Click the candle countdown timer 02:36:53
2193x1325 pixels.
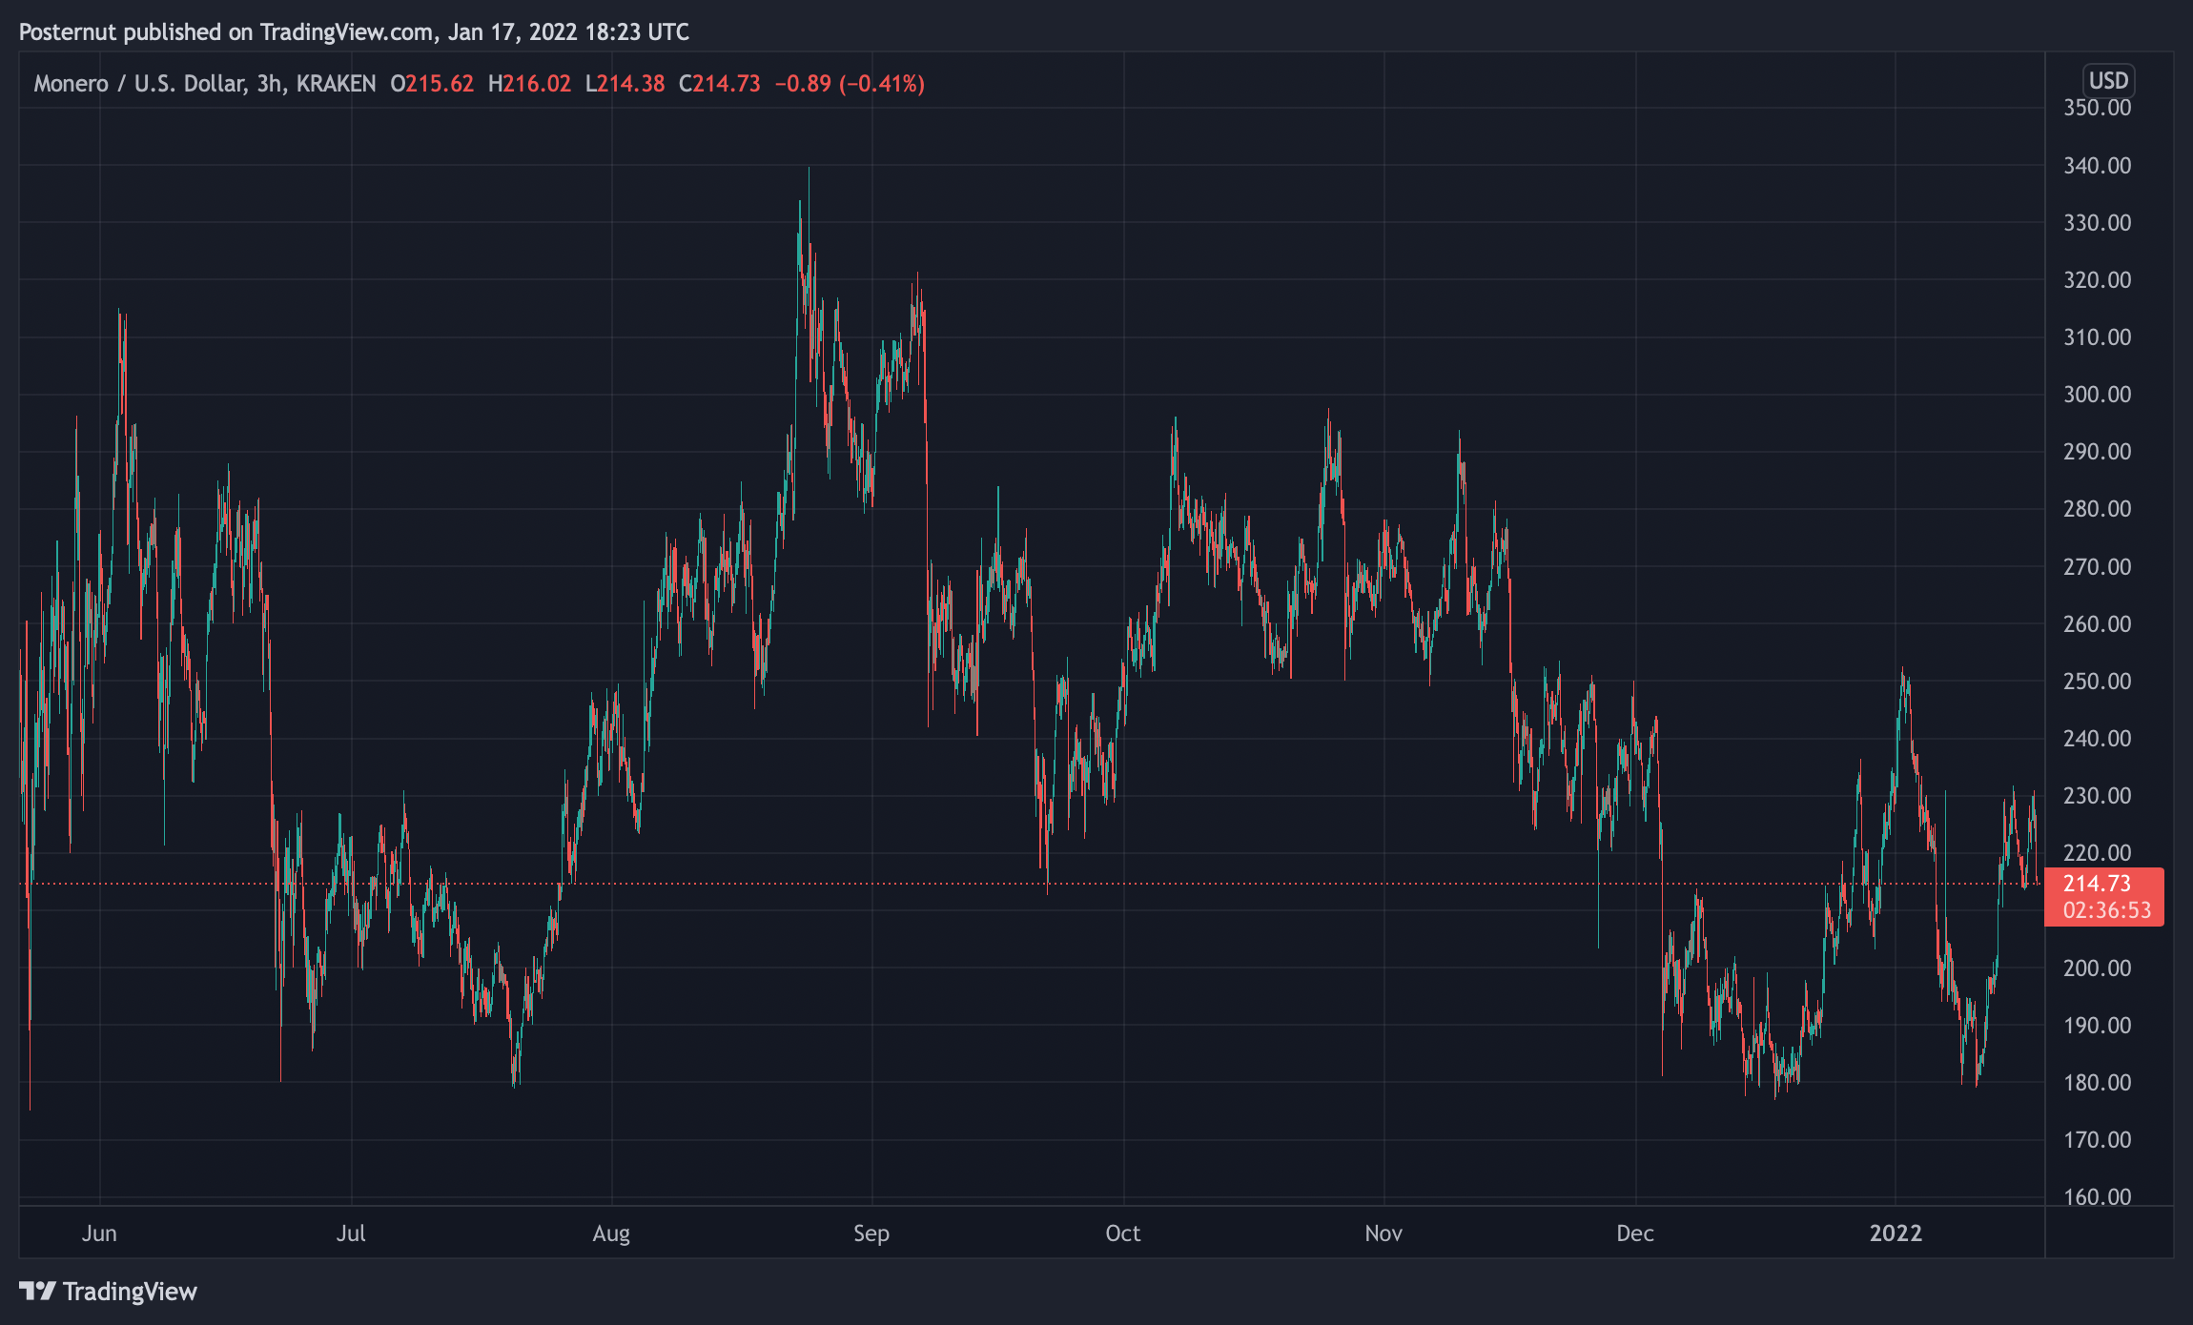click(2107, 910)
